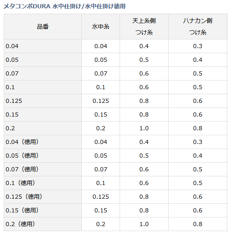Click the 0.04（徳用） row label
This screenshot has height=234, width=228.
43,142
